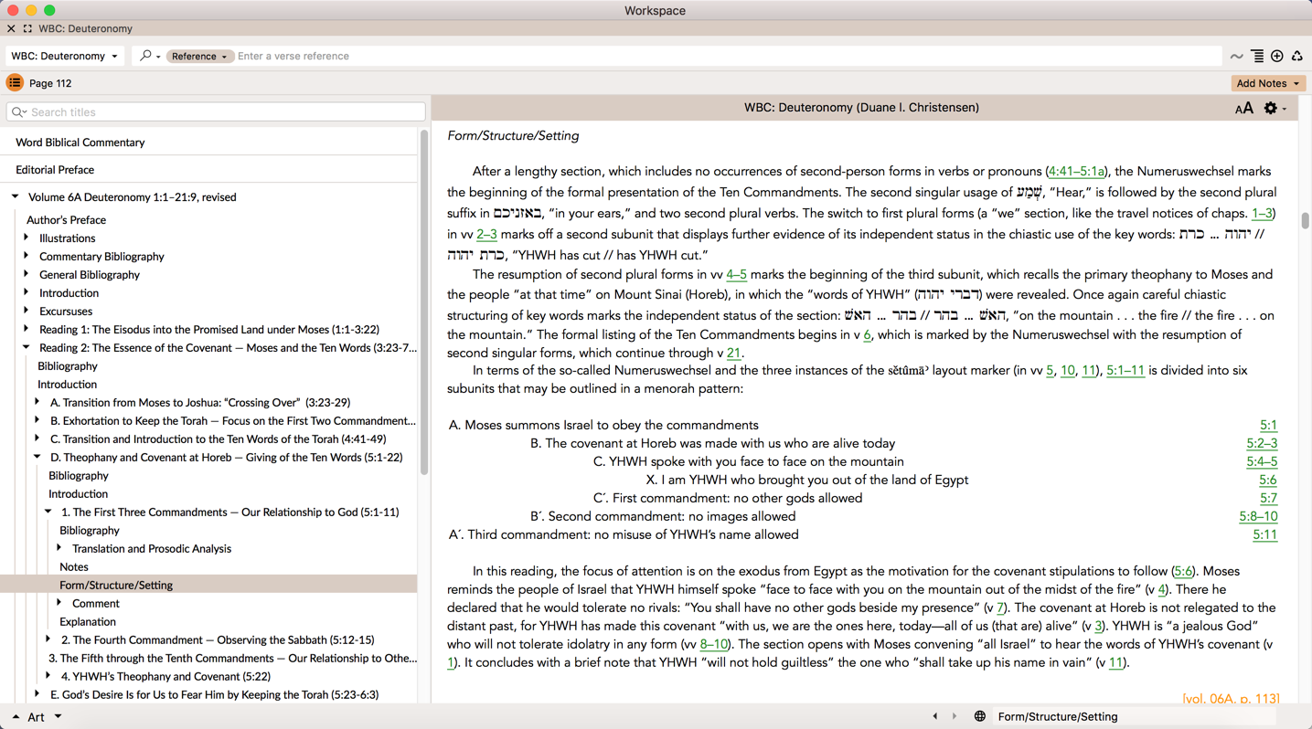Expand B. Exhortation to Keep the Torah
1312x729 pixels.
[x=37, y=421]
